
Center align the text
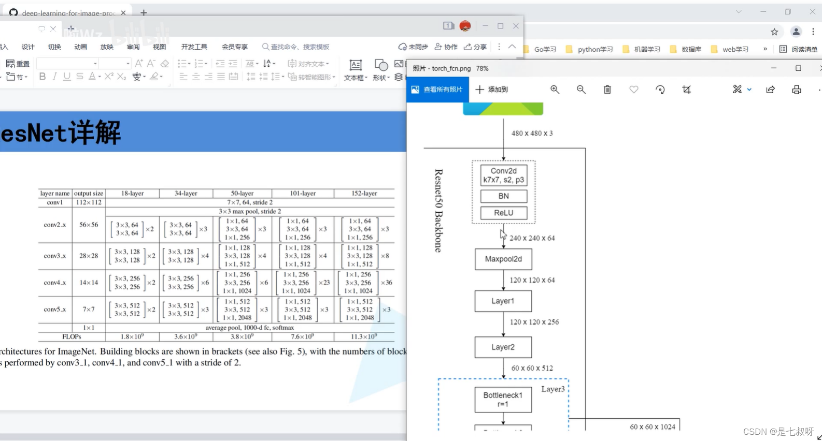[196, 77]
